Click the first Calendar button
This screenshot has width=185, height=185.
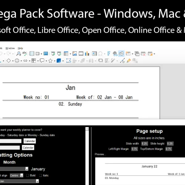(29, 141)
